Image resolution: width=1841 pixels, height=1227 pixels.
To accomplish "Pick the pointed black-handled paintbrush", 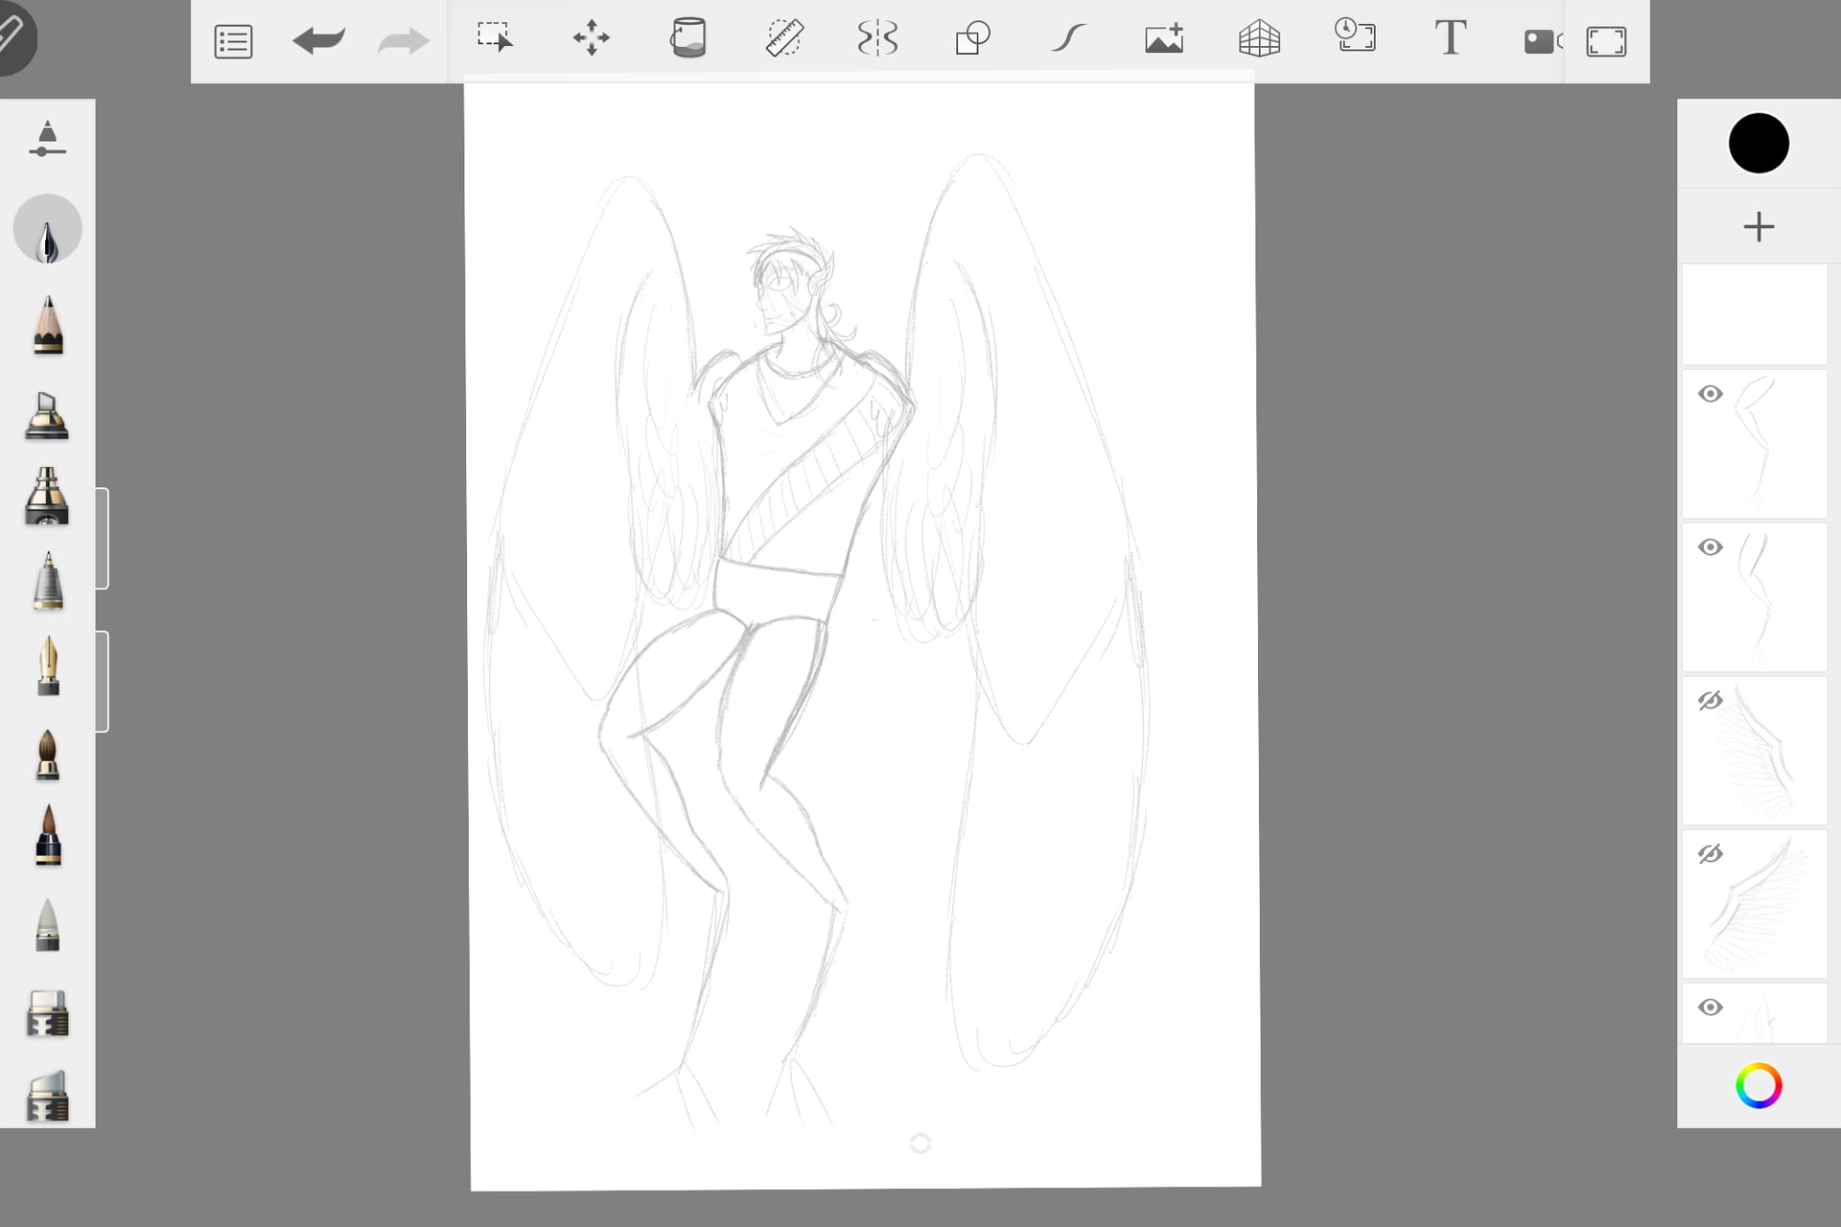I will pos(47,835).
